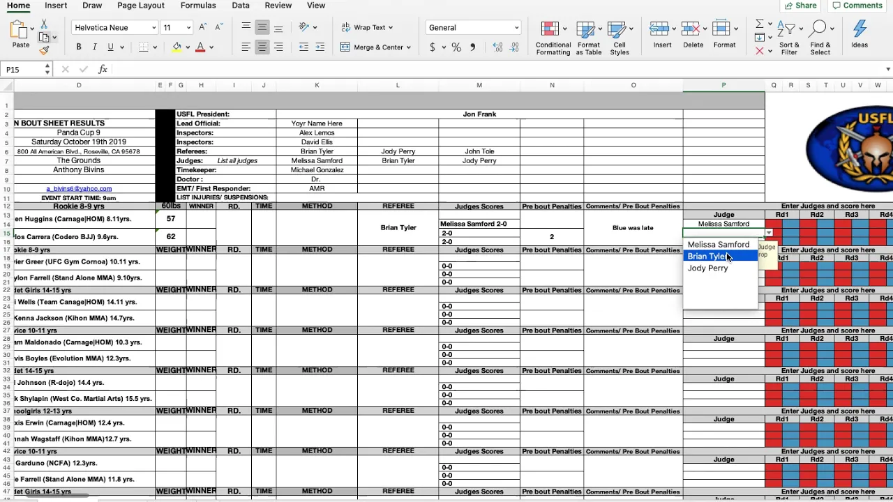Click the Align Right icon

[278, 47]
